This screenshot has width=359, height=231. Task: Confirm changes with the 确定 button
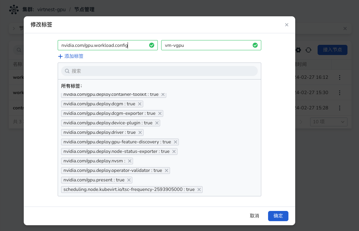click(278, 216)
